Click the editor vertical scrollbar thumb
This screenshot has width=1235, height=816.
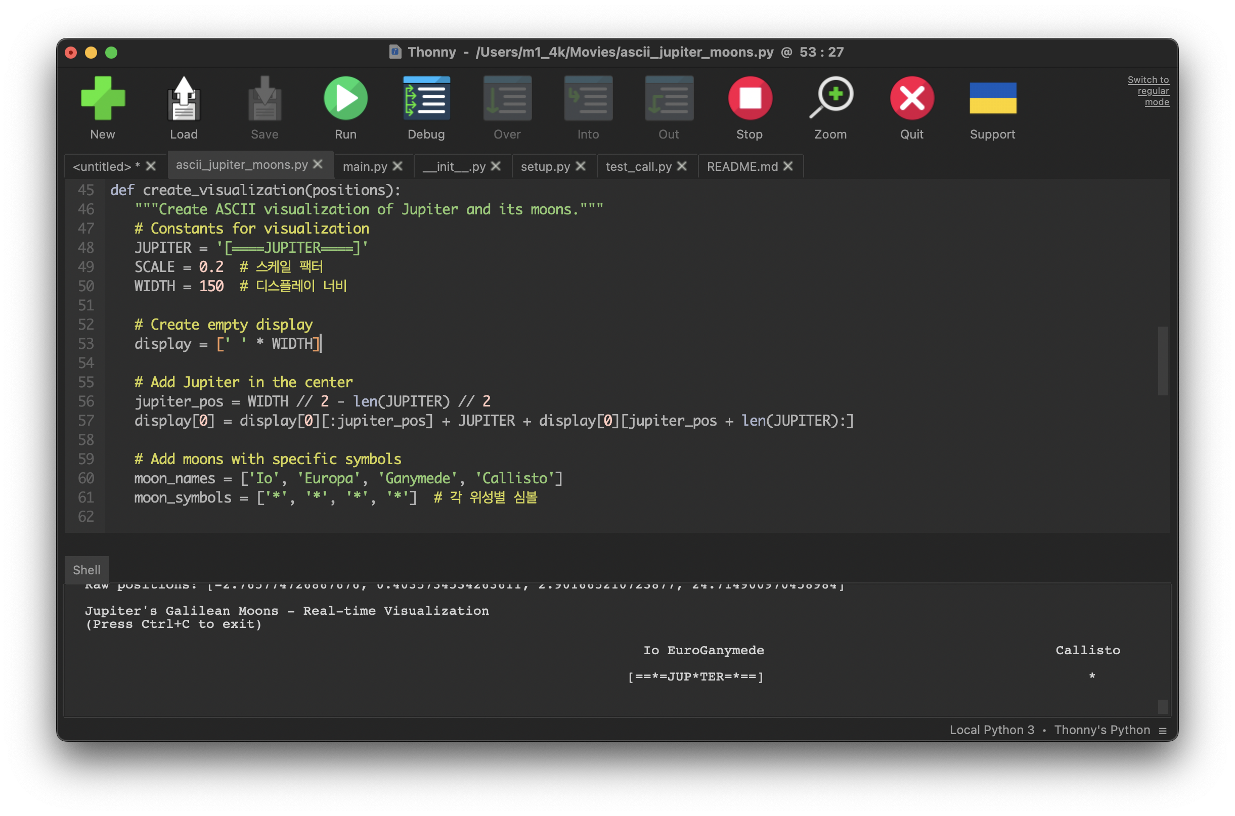tap(1163, 360)
